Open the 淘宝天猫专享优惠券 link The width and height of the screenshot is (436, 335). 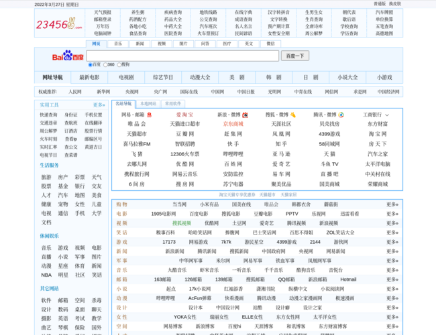pyautogui.click(x=237, y=195)
